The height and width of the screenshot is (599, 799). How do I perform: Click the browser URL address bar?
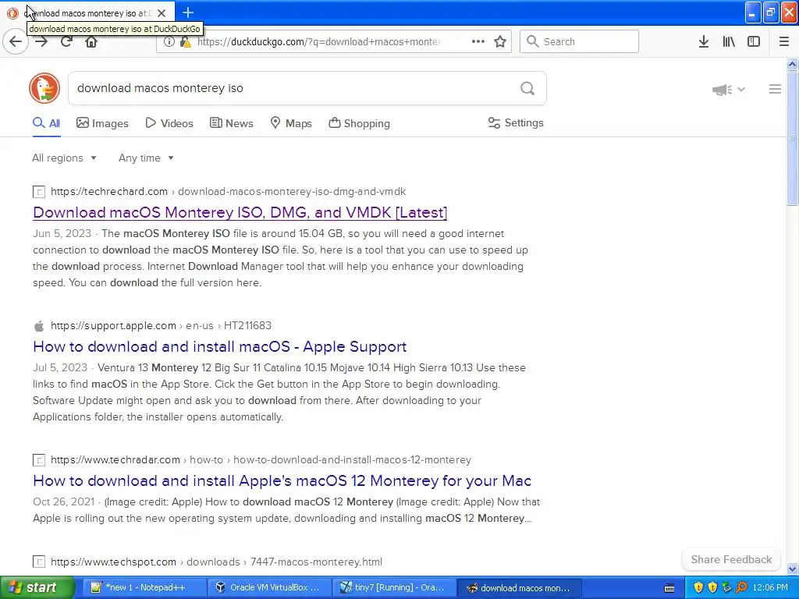[318, 42]
